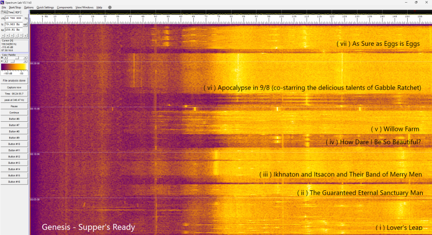Click the opt button beside fc field
Image resolution: width=432 pixels, height=235 pixels.
[25, 24]
